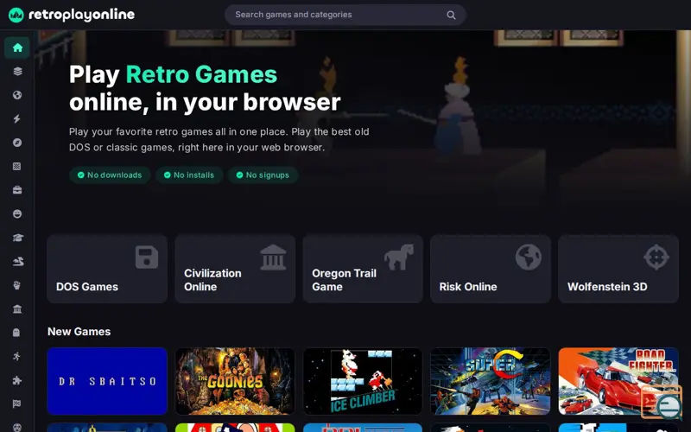The height and width of the screenshot is (432, 691).
Task: Click the search magnifier icon
Action: pyautogui.click(x=451, y=15)
